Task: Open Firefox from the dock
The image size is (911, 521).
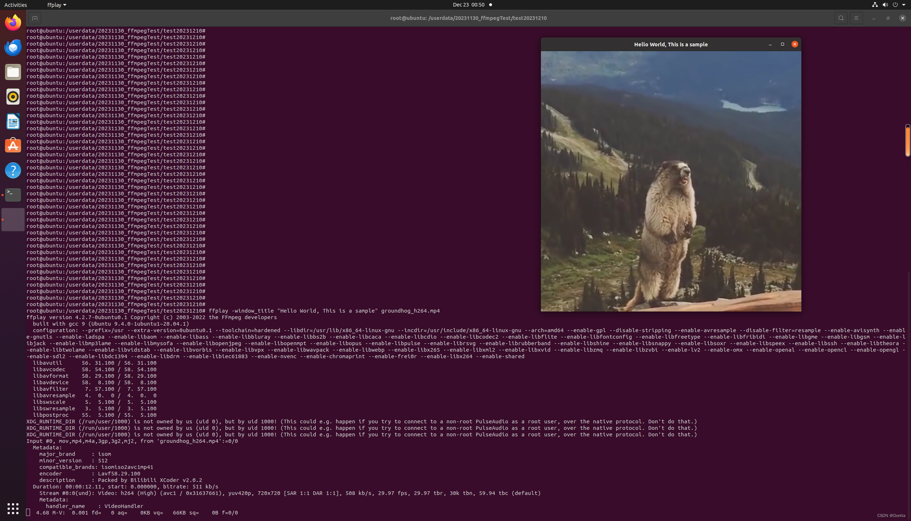Action: click(x=13, y=23)
